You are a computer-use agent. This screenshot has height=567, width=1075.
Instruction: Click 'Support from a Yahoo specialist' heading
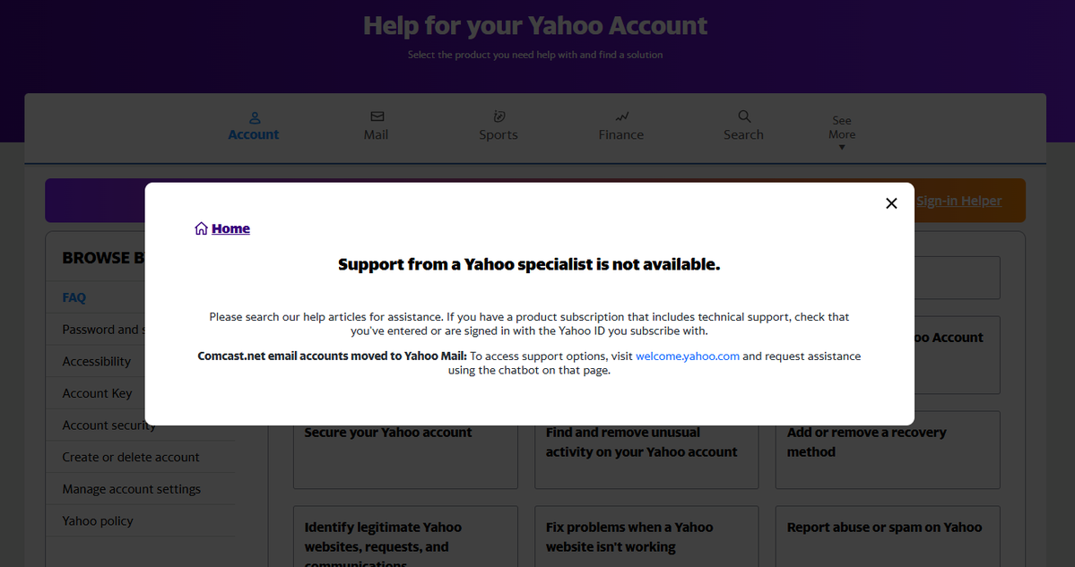tap(529, 264)
